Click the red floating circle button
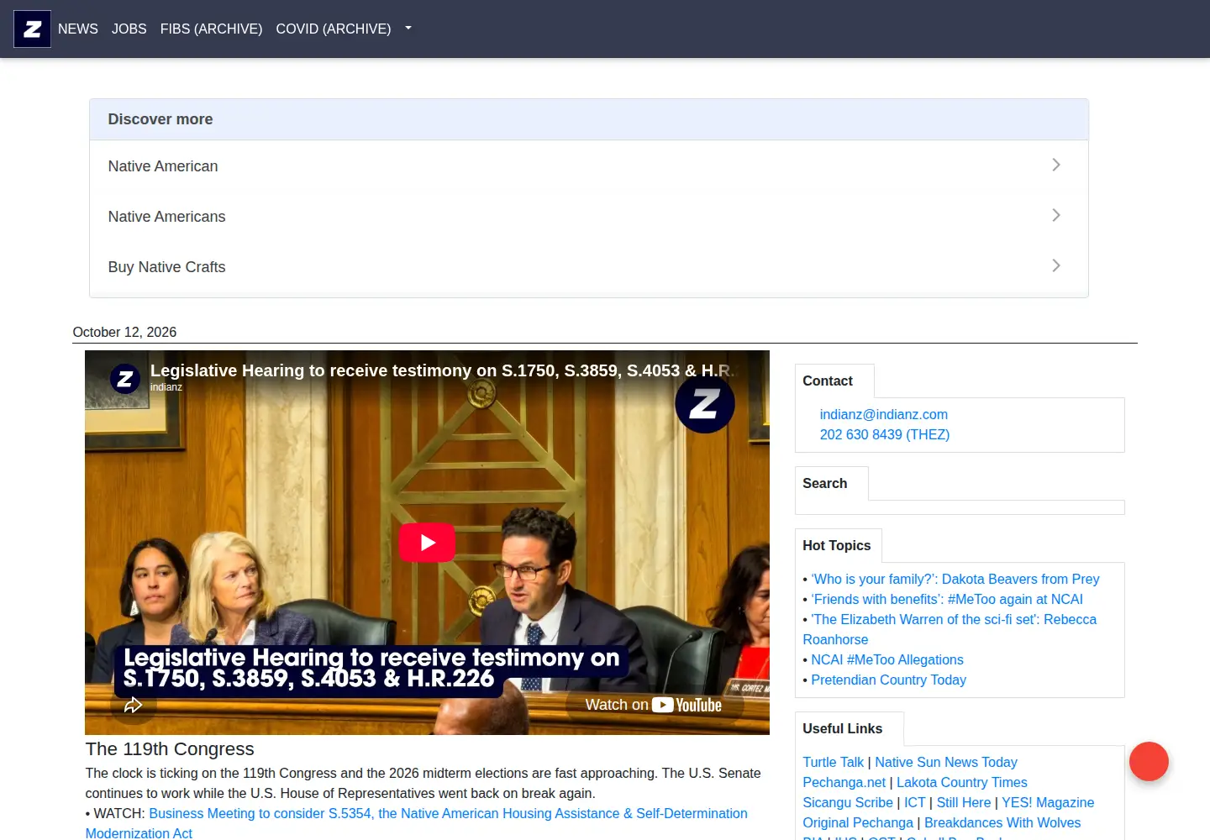The width and height of the screenshot is (1210, 840). click(x=1149, y=762)
